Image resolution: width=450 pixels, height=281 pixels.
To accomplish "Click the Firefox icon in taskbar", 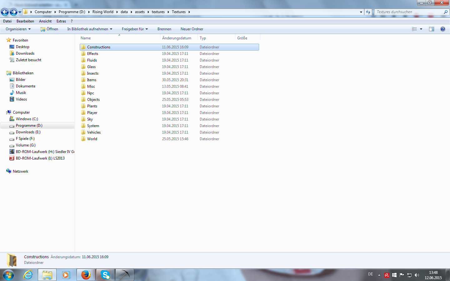I will coord(86,275).
